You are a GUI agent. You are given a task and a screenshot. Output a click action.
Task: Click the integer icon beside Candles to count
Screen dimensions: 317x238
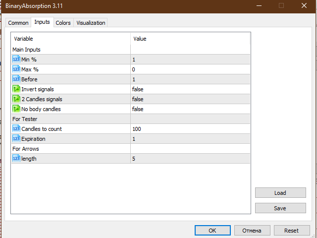16,129
